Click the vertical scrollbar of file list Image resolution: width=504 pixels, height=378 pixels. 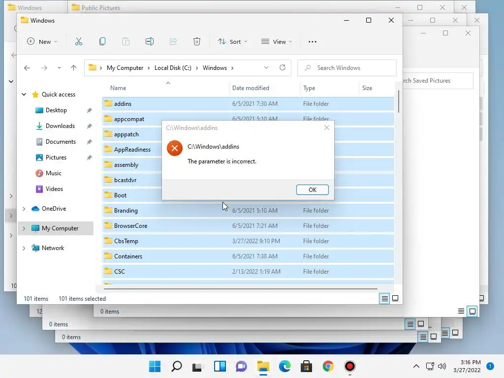pos(399,101)
